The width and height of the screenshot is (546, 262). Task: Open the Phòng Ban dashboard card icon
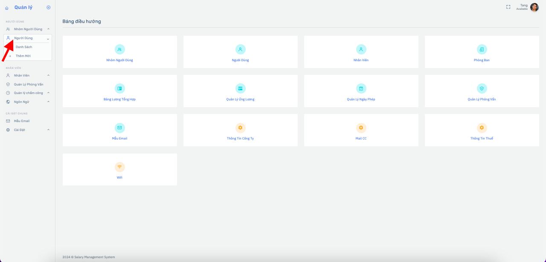pos(482,49)
